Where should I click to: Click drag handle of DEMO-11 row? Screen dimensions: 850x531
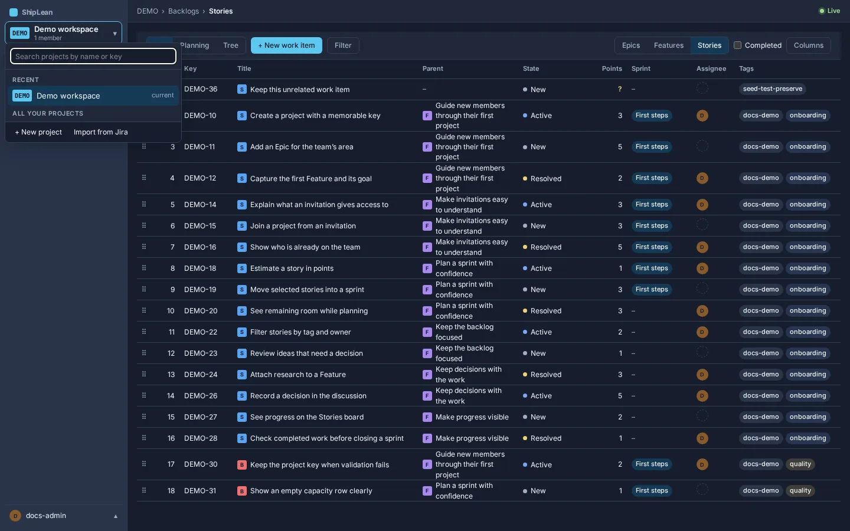click(x=144, y=146)
